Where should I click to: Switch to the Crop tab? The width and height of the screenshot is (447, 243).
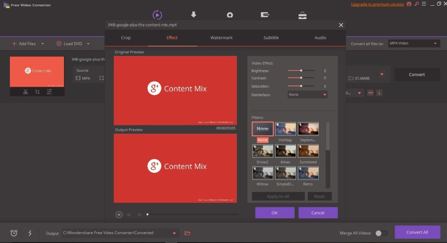[x=126, y=37]
